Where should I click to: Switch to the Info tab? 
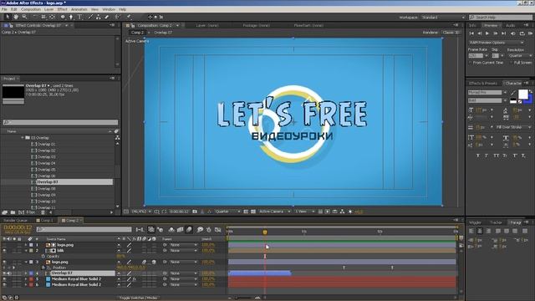pos(472,26)
